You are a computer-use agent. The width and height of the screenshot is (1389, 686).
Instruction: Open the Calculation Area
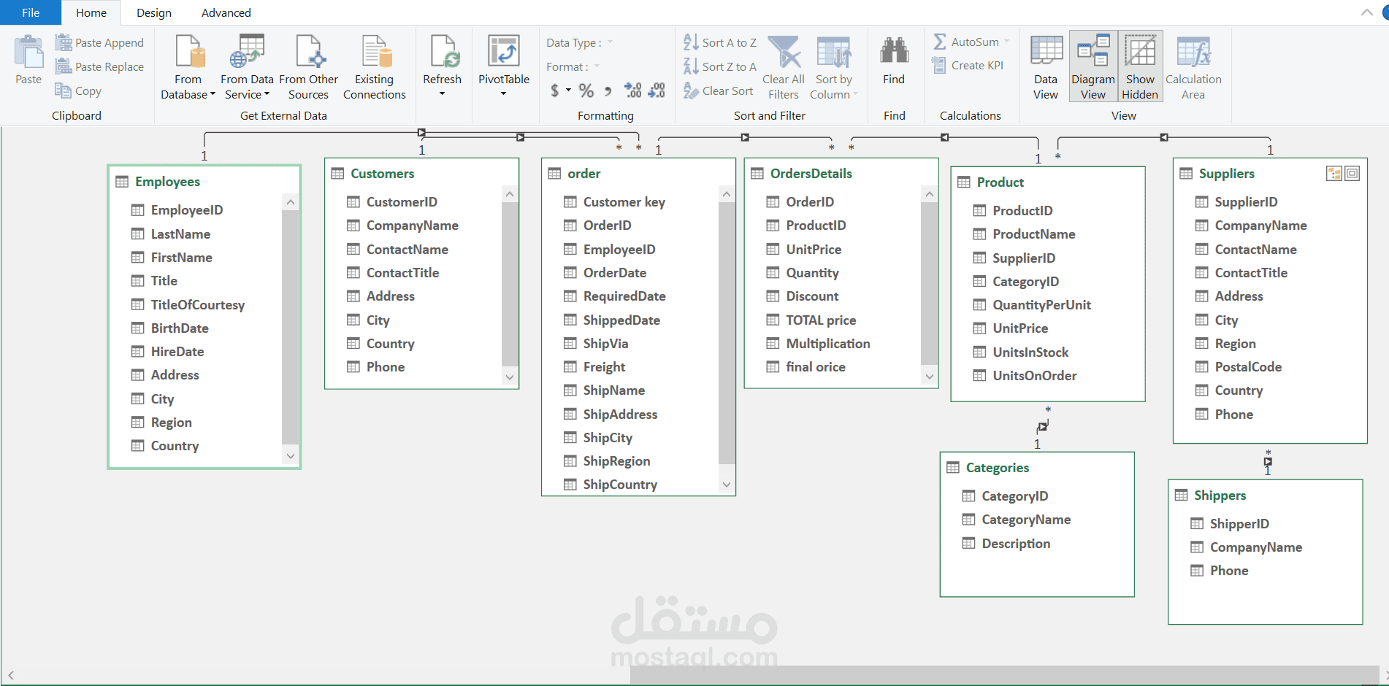coord(1193,66)
